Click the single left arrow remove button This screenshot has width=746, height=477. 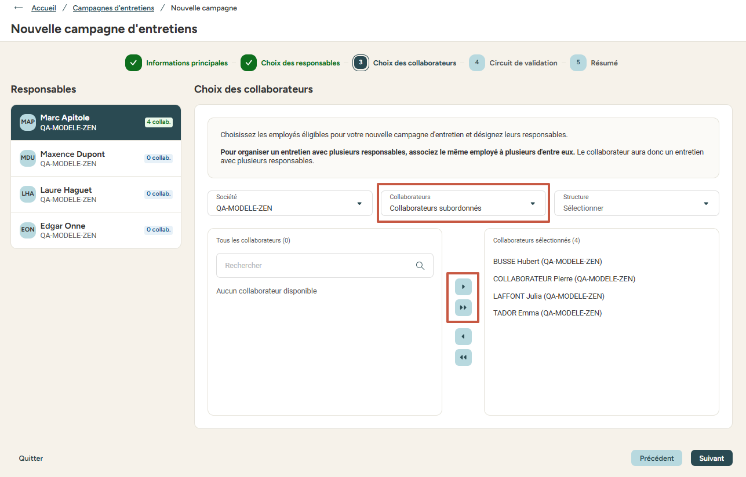click(463, 336)
